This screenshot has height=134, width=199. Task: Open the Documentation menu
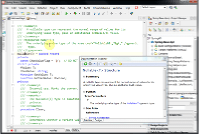[101, 8]
